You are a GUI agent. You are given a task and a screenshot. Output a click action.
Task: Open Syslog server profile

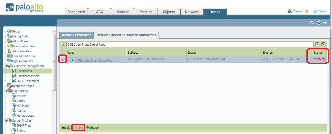pyautogui.click(x=21, y=130)
